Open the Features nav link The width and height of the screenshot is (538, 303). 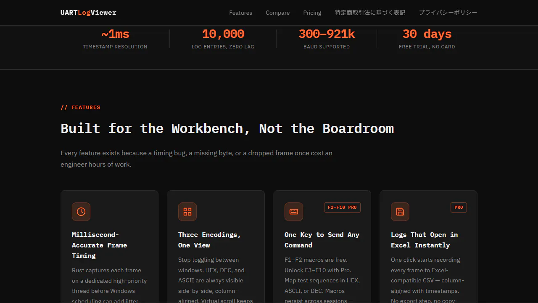tap(241, 13)
